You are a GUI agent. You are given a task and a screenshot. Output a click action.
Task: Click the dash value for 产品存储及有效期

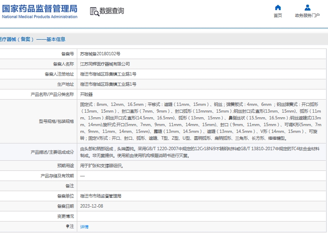pos(82,176)
